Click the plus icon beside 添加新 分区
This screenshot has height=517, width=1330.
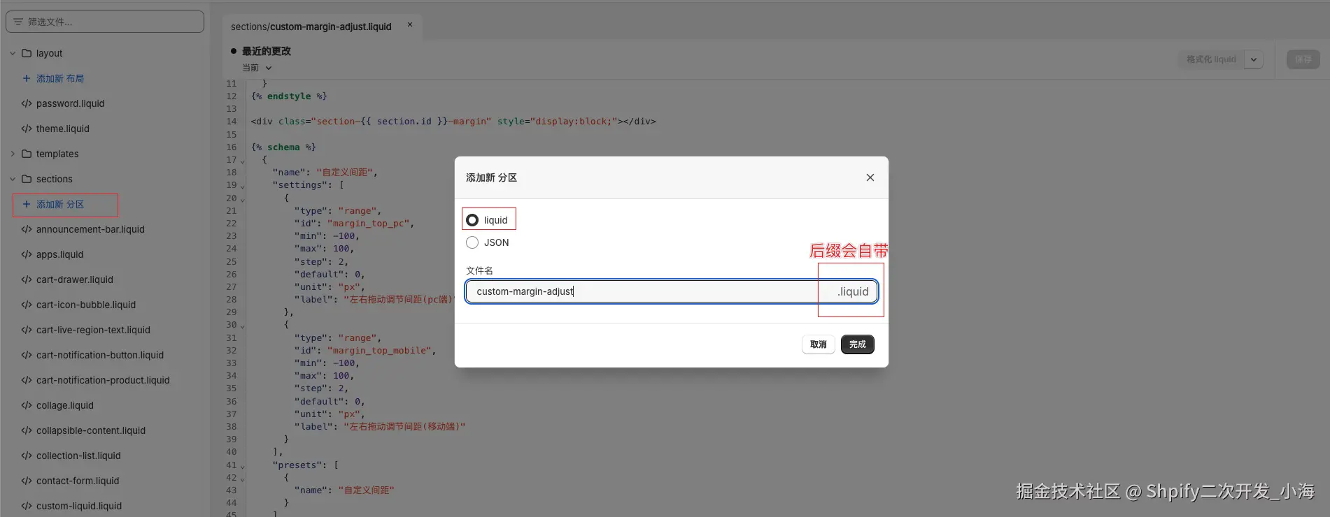click(x=27, y=204)
